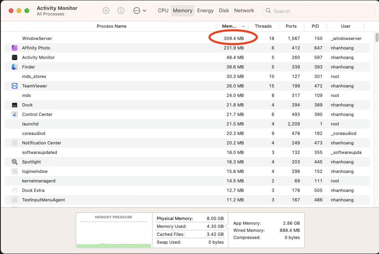
Task: Select the TextInputMenuAgent process name
Action: coord(43,200)
